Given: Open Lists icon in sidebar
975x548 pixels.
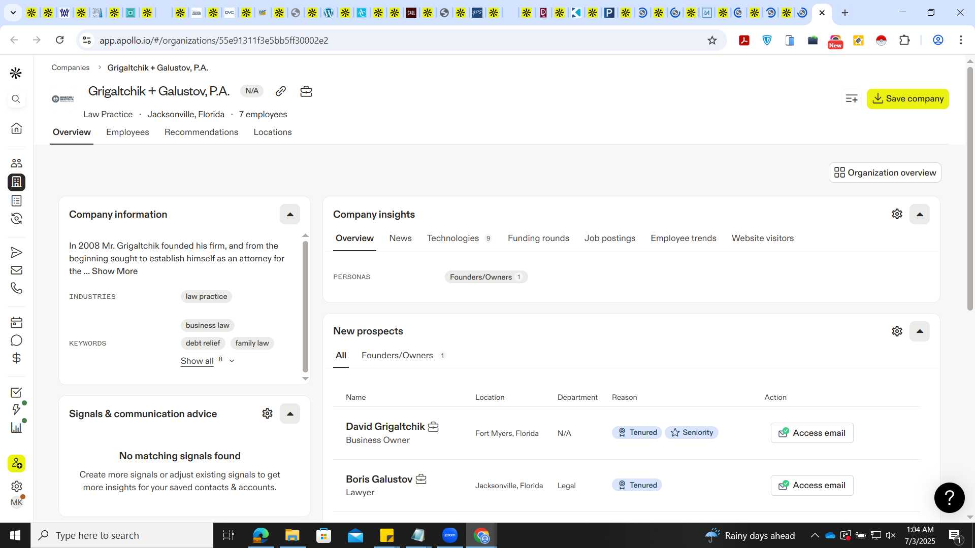Looking at the screenshot, I should [x=16, y=201].
